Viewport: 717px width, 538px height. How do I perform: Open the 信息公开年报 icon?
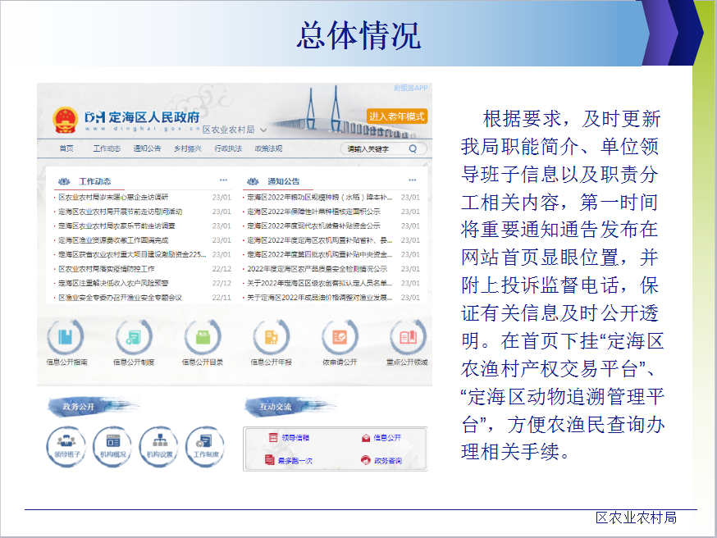coord(271,337)
